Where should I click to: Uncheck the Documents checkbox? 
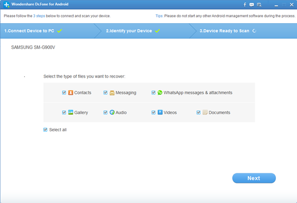199,112
